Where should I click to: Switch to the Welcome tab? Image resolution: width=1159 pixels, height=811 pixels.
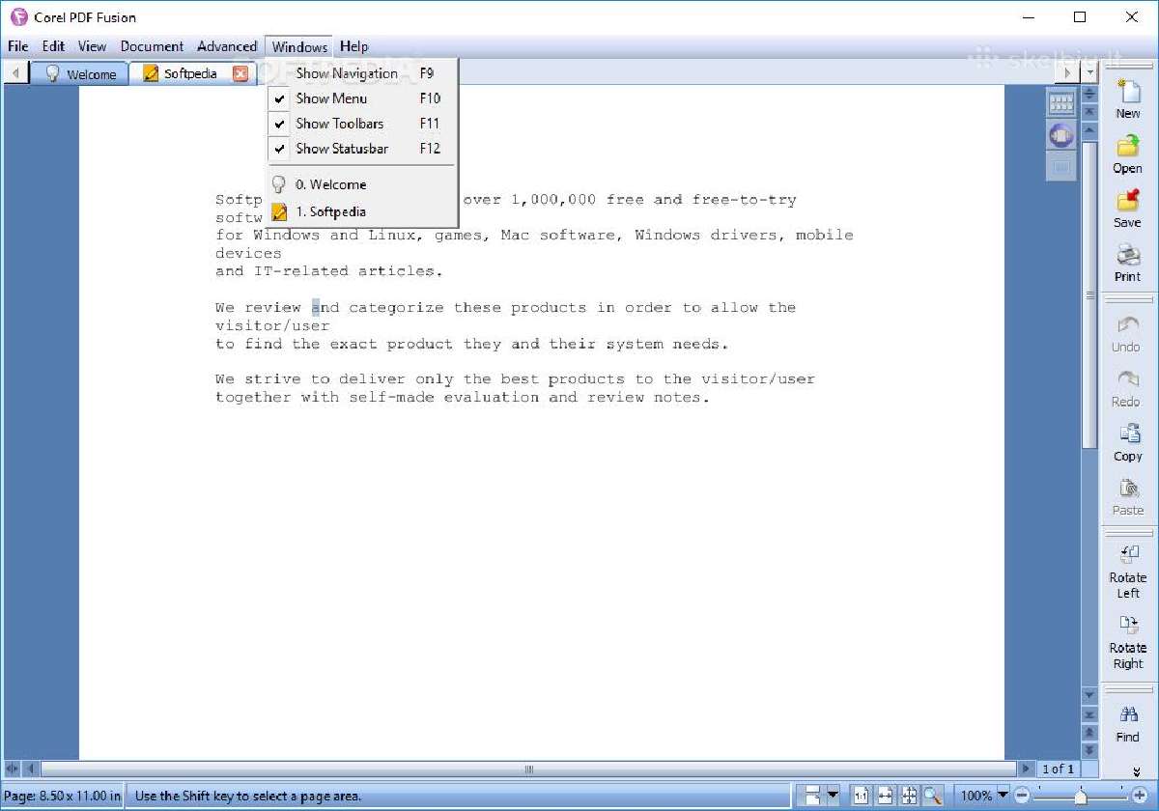[80, 73]
